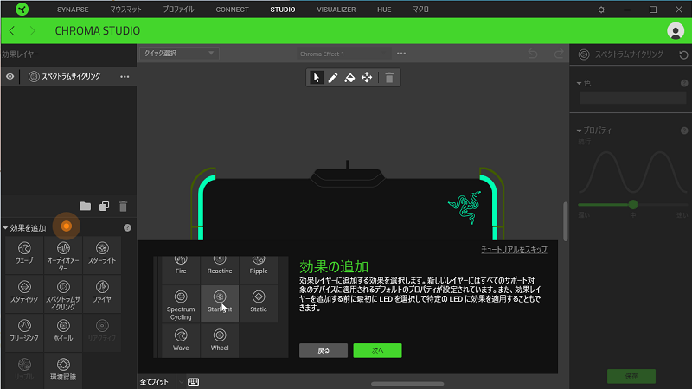The height and width of the screenshot is (389, 692).
Task: Collapse the プロパティ section
Action: [x=579, y=131]
